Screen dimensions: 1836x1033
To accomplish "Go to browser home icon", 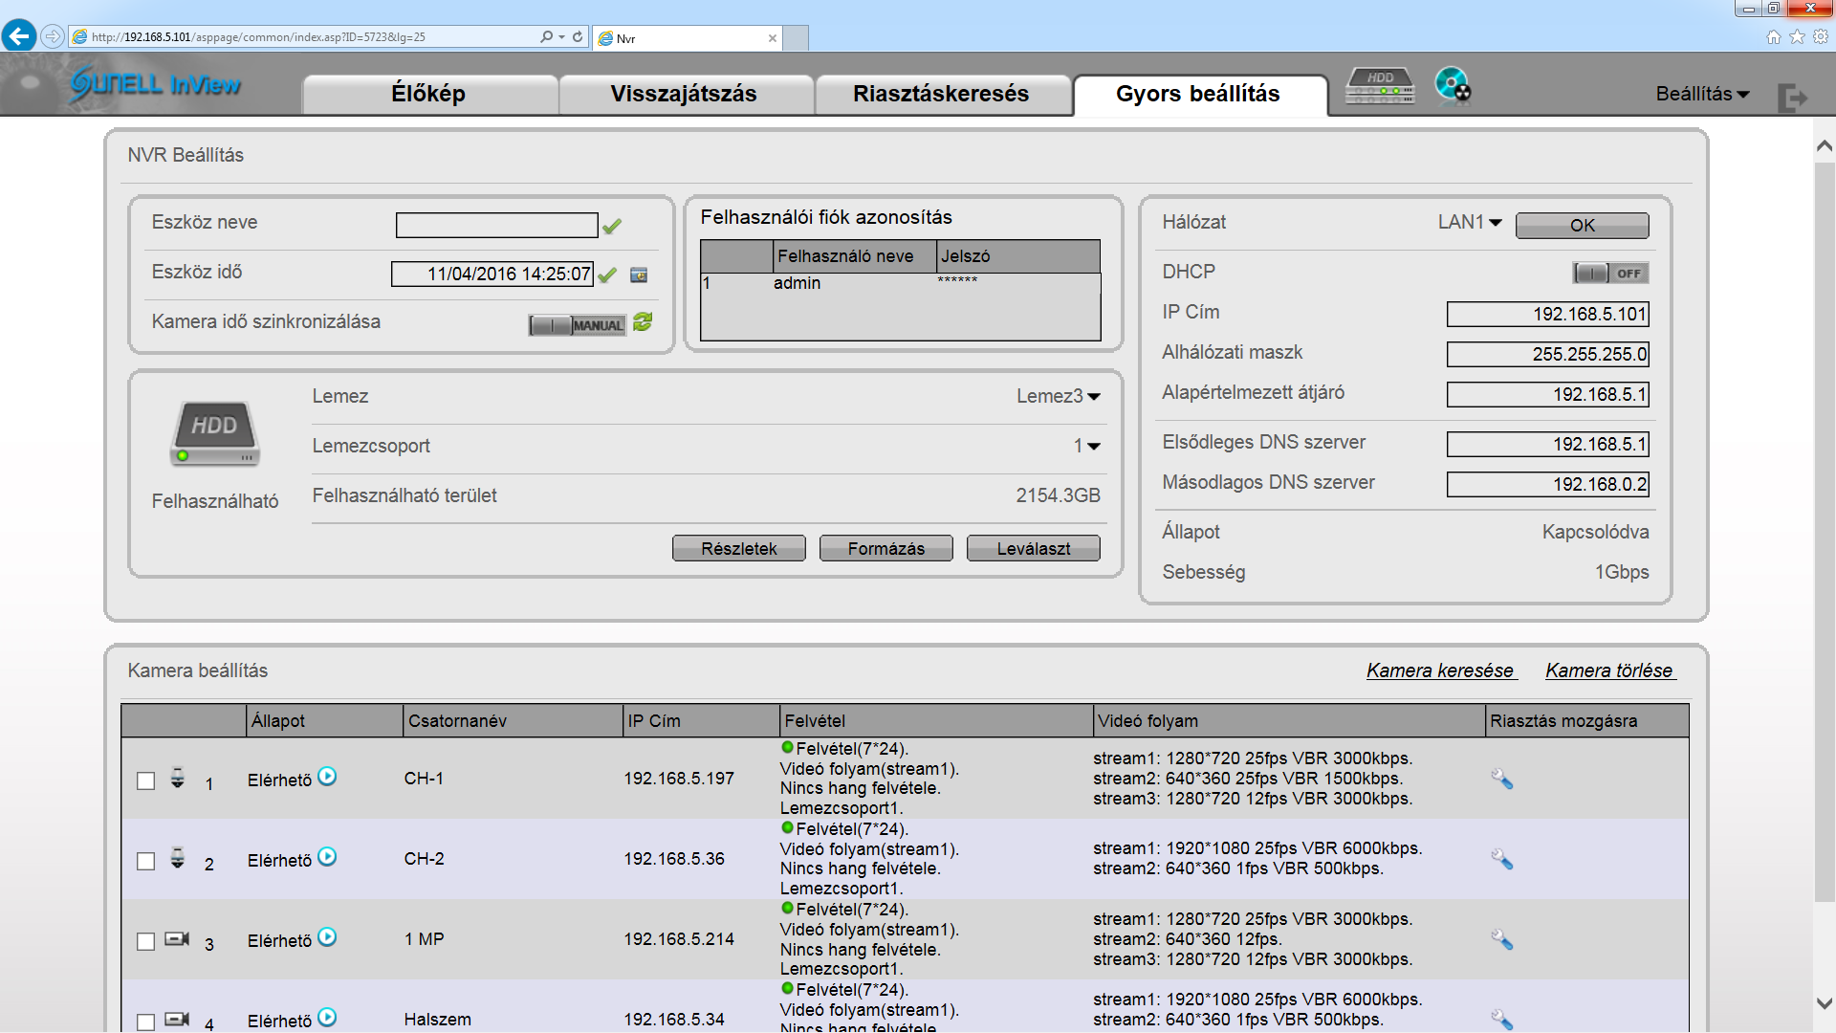I will 1774,36.
